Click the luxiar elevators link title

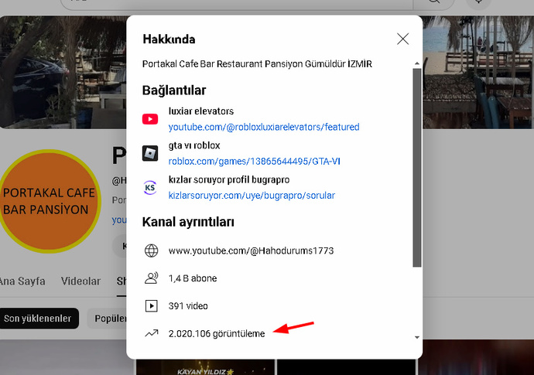pyautogui.click(x=201, y=111)
